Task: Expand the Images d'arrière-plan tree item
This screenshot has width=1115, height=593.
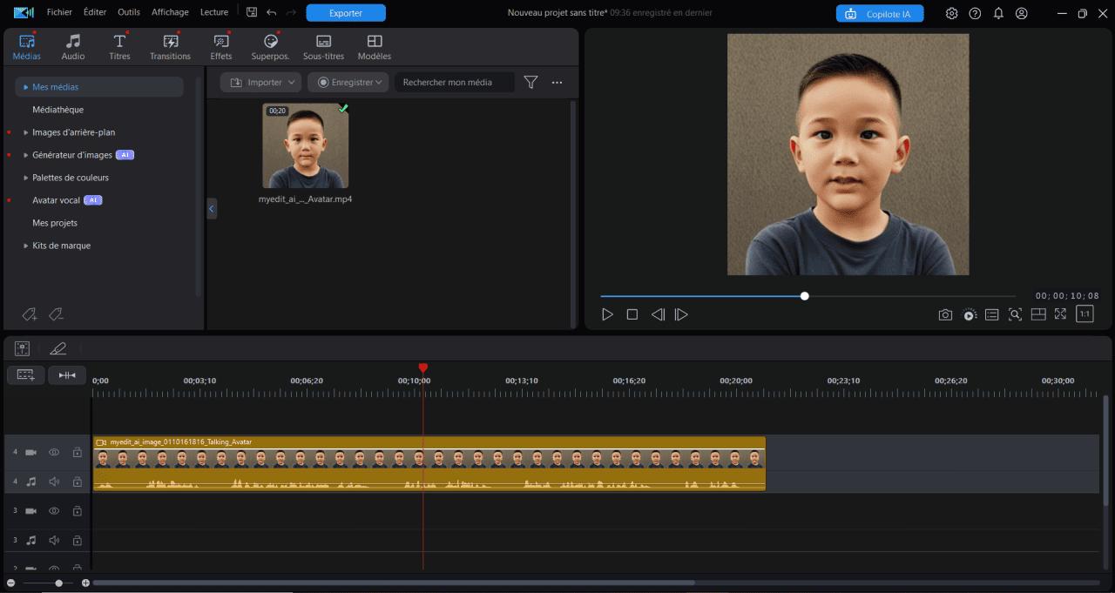Action: [26, 132]
